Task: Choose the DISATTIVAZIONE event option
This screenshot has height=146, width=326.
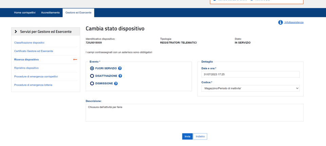Action: tap(92, 76)
